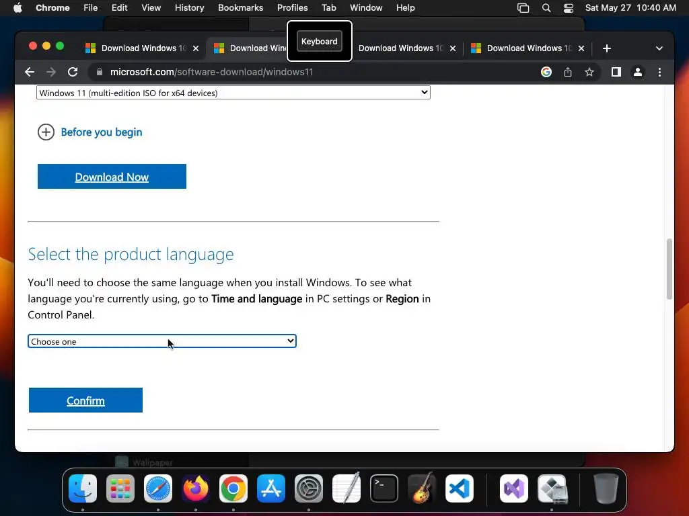This screenshot has width=689, height=516.
Task: Open Visual Studio from the dock
Action: tap(514, 488)
